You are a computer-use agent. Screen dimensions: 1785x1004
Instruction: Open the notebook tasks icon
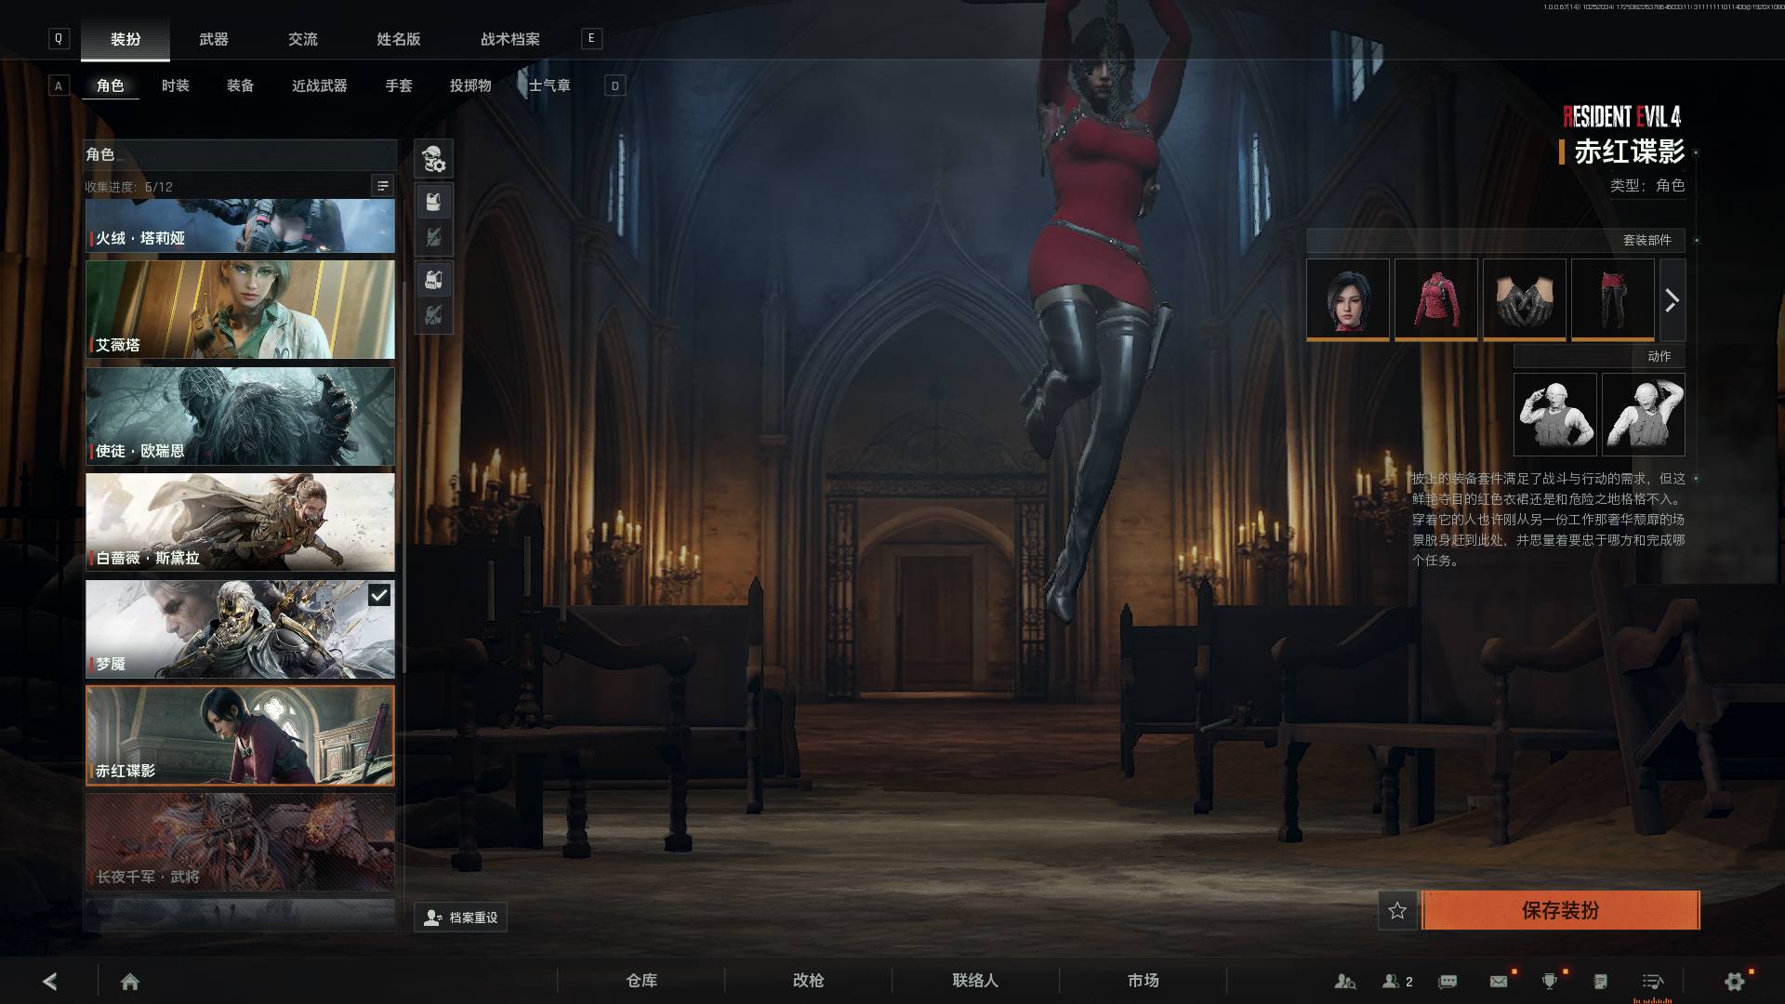[1601, 981]
